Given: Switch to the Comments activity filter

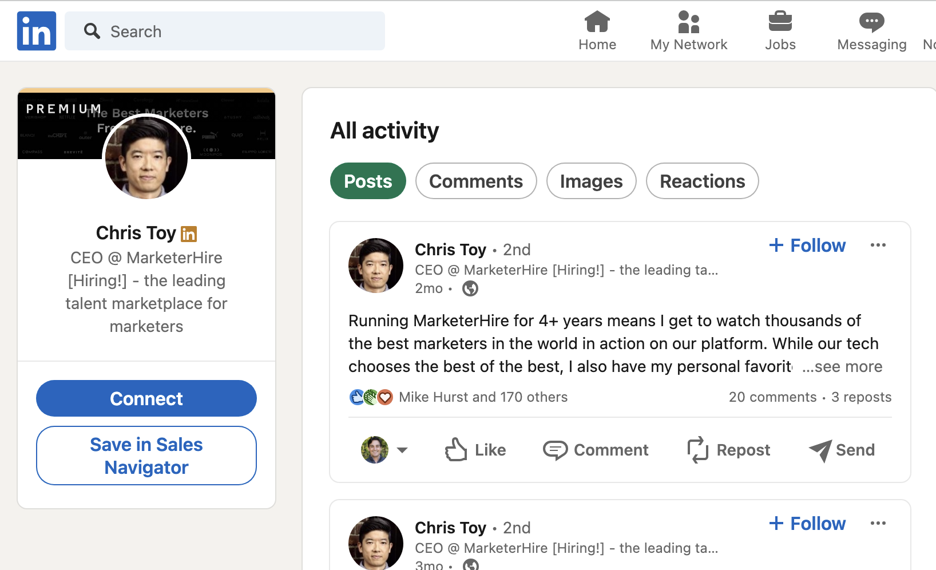Looking at the screenshot, I should 475,181.
